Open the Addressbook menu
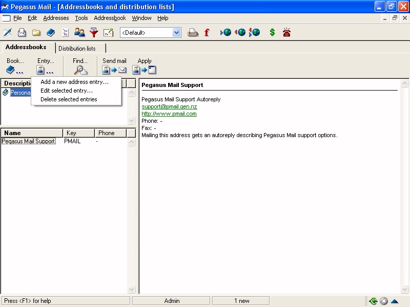Viewport: 410px width, 307px height. pyautogui.click(x=110, y=18)
